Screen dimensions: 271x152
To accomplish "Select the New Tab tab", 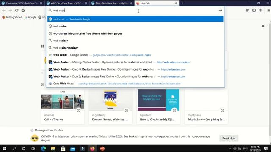I will tap(157, 3).
